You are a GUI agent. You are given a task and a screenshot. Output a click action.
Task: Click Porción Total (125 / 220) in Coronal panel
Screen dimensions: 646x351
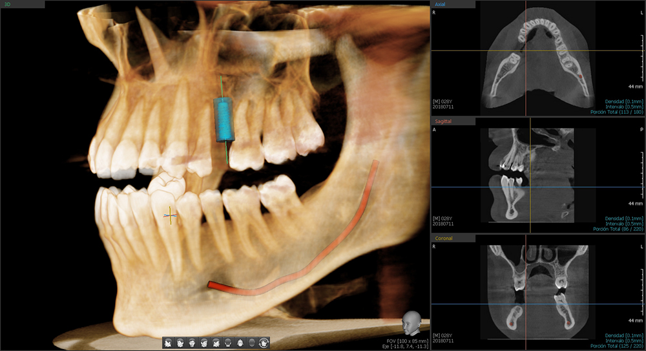(617, 346)
